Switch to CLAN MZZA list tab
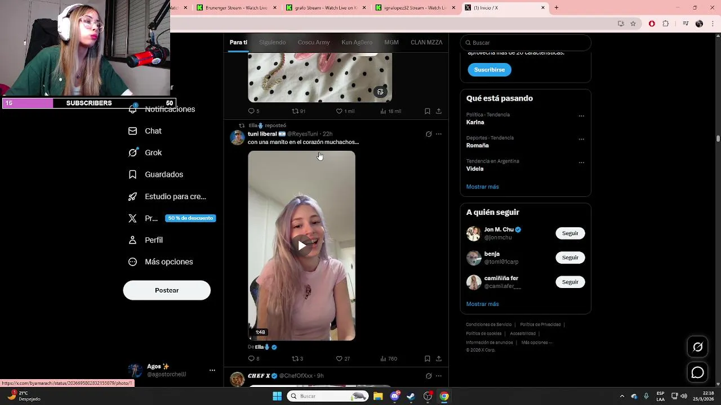This screenshot has width=721, height=405. tap(426, 43)
